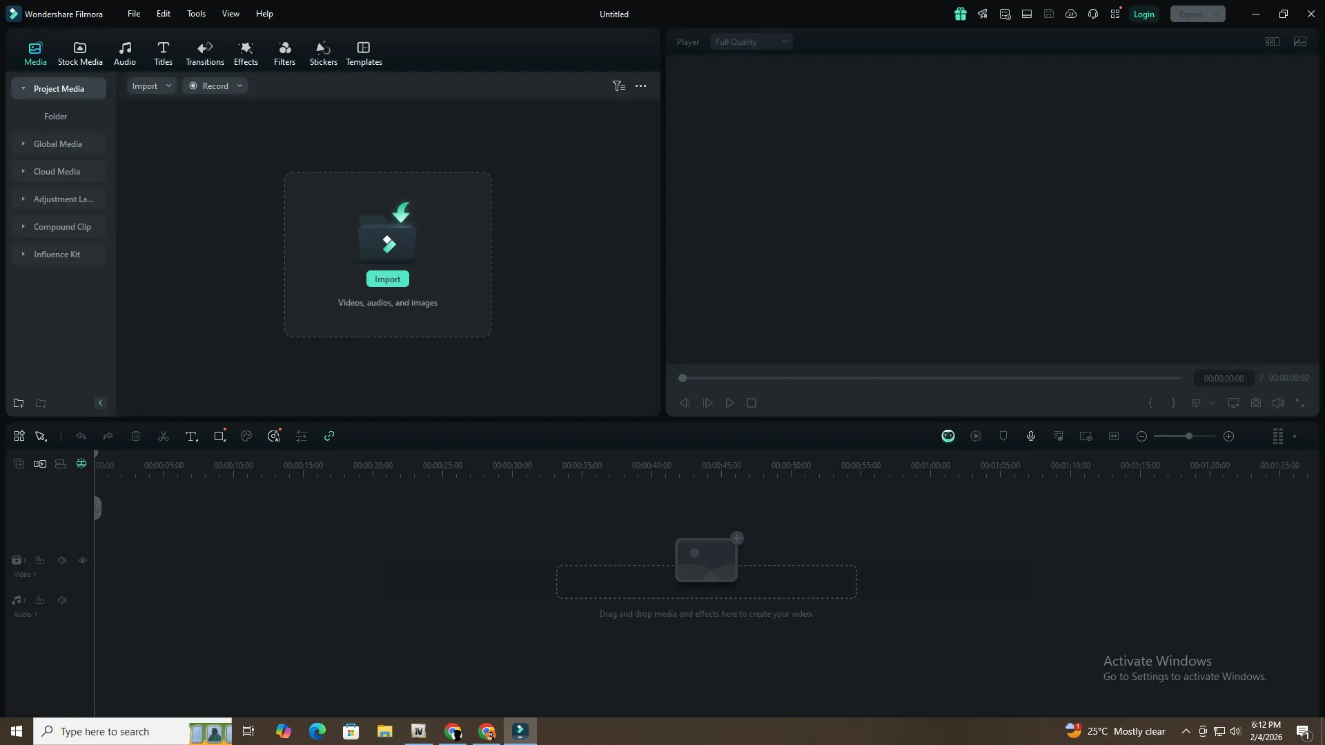Image resolution: width=1325 pixels, height=745 pixels.
Task: Open the Stickers panel
Action: pyautogui.click(x=323, y=53)
